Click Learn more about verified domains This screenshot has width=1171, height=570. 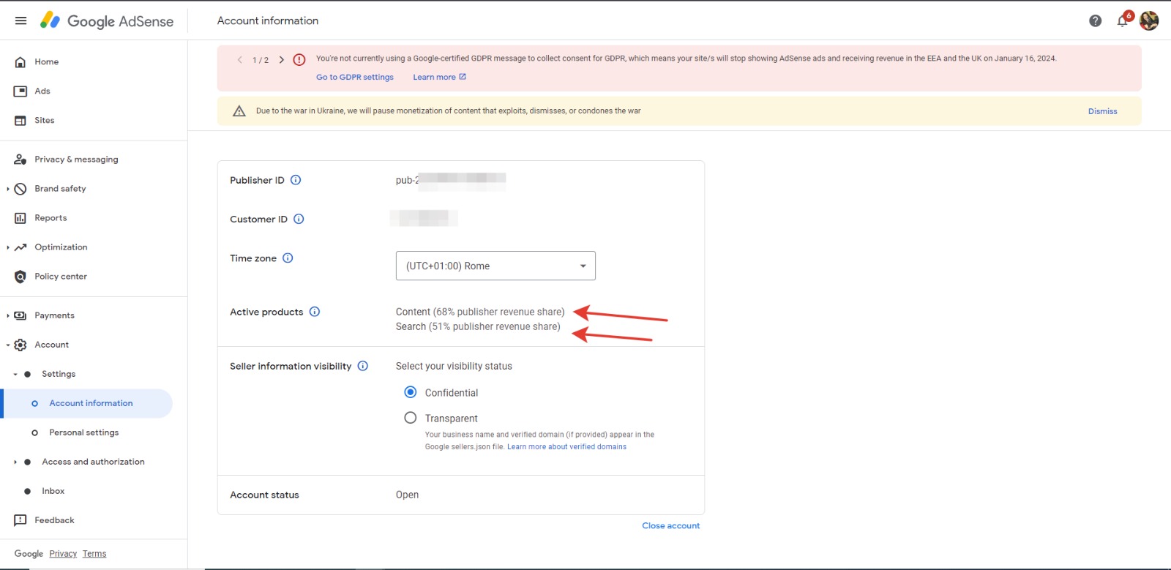[566, 446]
